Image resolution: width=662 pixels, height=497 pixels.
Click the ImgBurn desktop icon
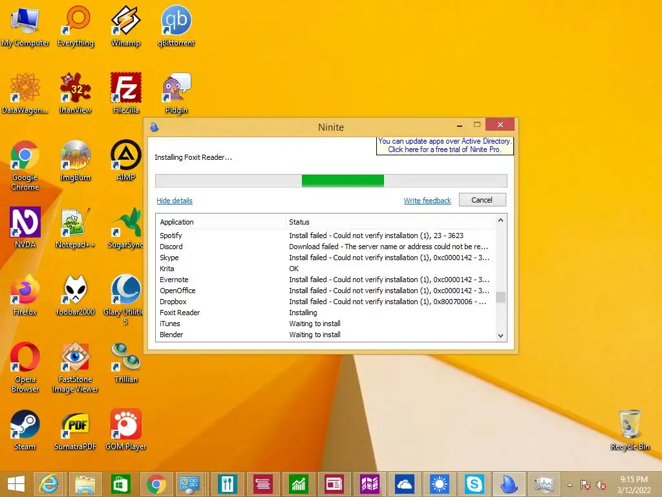[75, 160]
